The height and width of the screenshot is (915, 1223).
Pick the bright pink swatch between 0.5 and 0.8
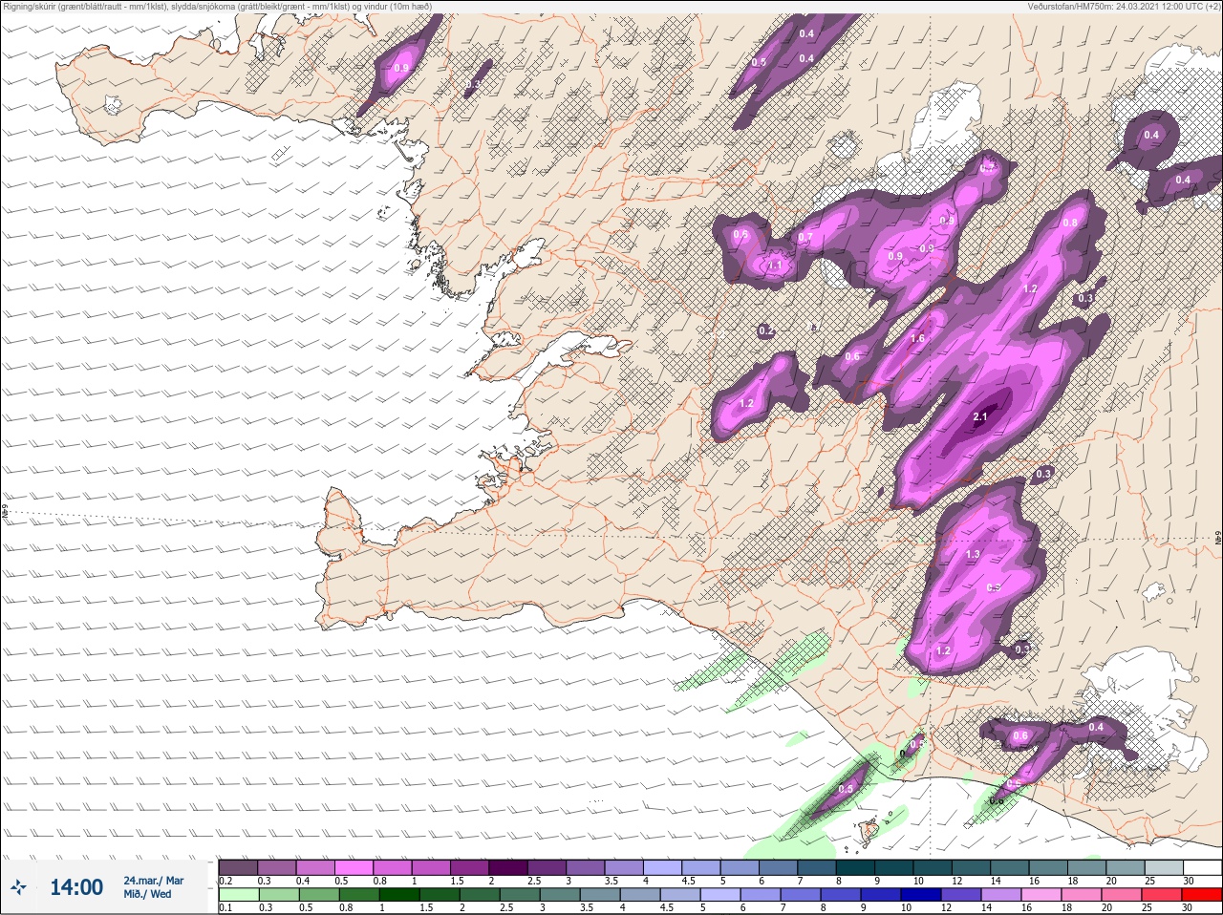click(x=354, y=866)
